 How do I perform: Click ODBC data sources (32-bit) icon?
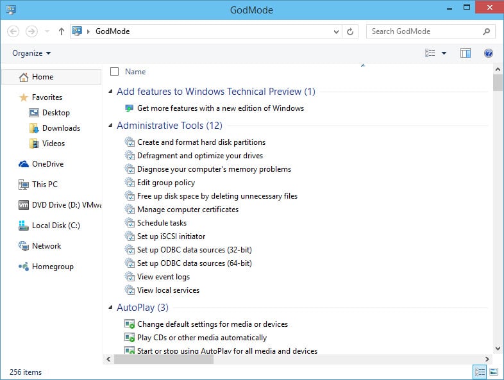pos(130,250)
